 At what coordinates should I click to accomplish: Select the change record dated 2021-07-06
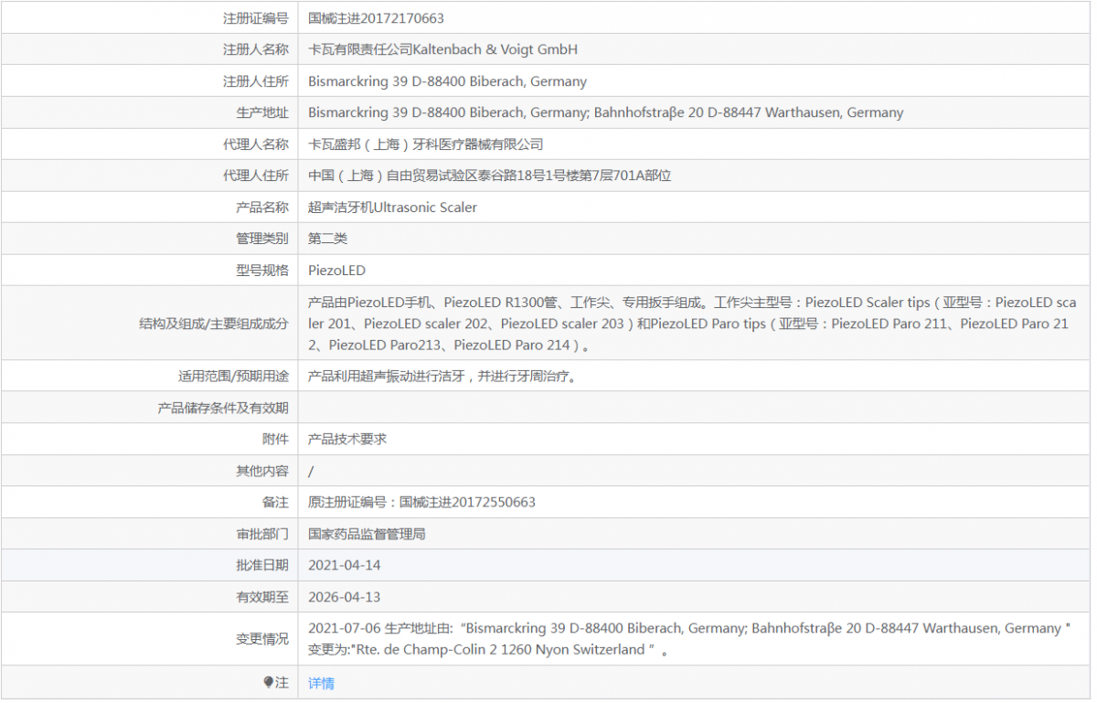tap(690, 639)
